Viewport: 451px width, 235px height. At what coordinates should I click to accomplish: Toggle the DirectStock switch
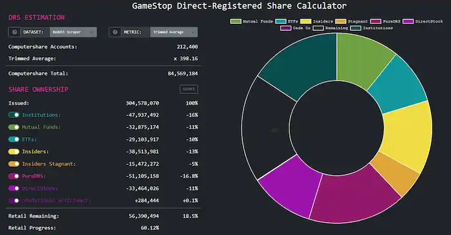click(14, 189)
